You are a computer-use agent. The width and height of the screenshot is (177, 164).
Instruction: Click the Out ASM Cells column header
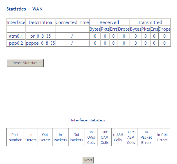click(131, 137)
